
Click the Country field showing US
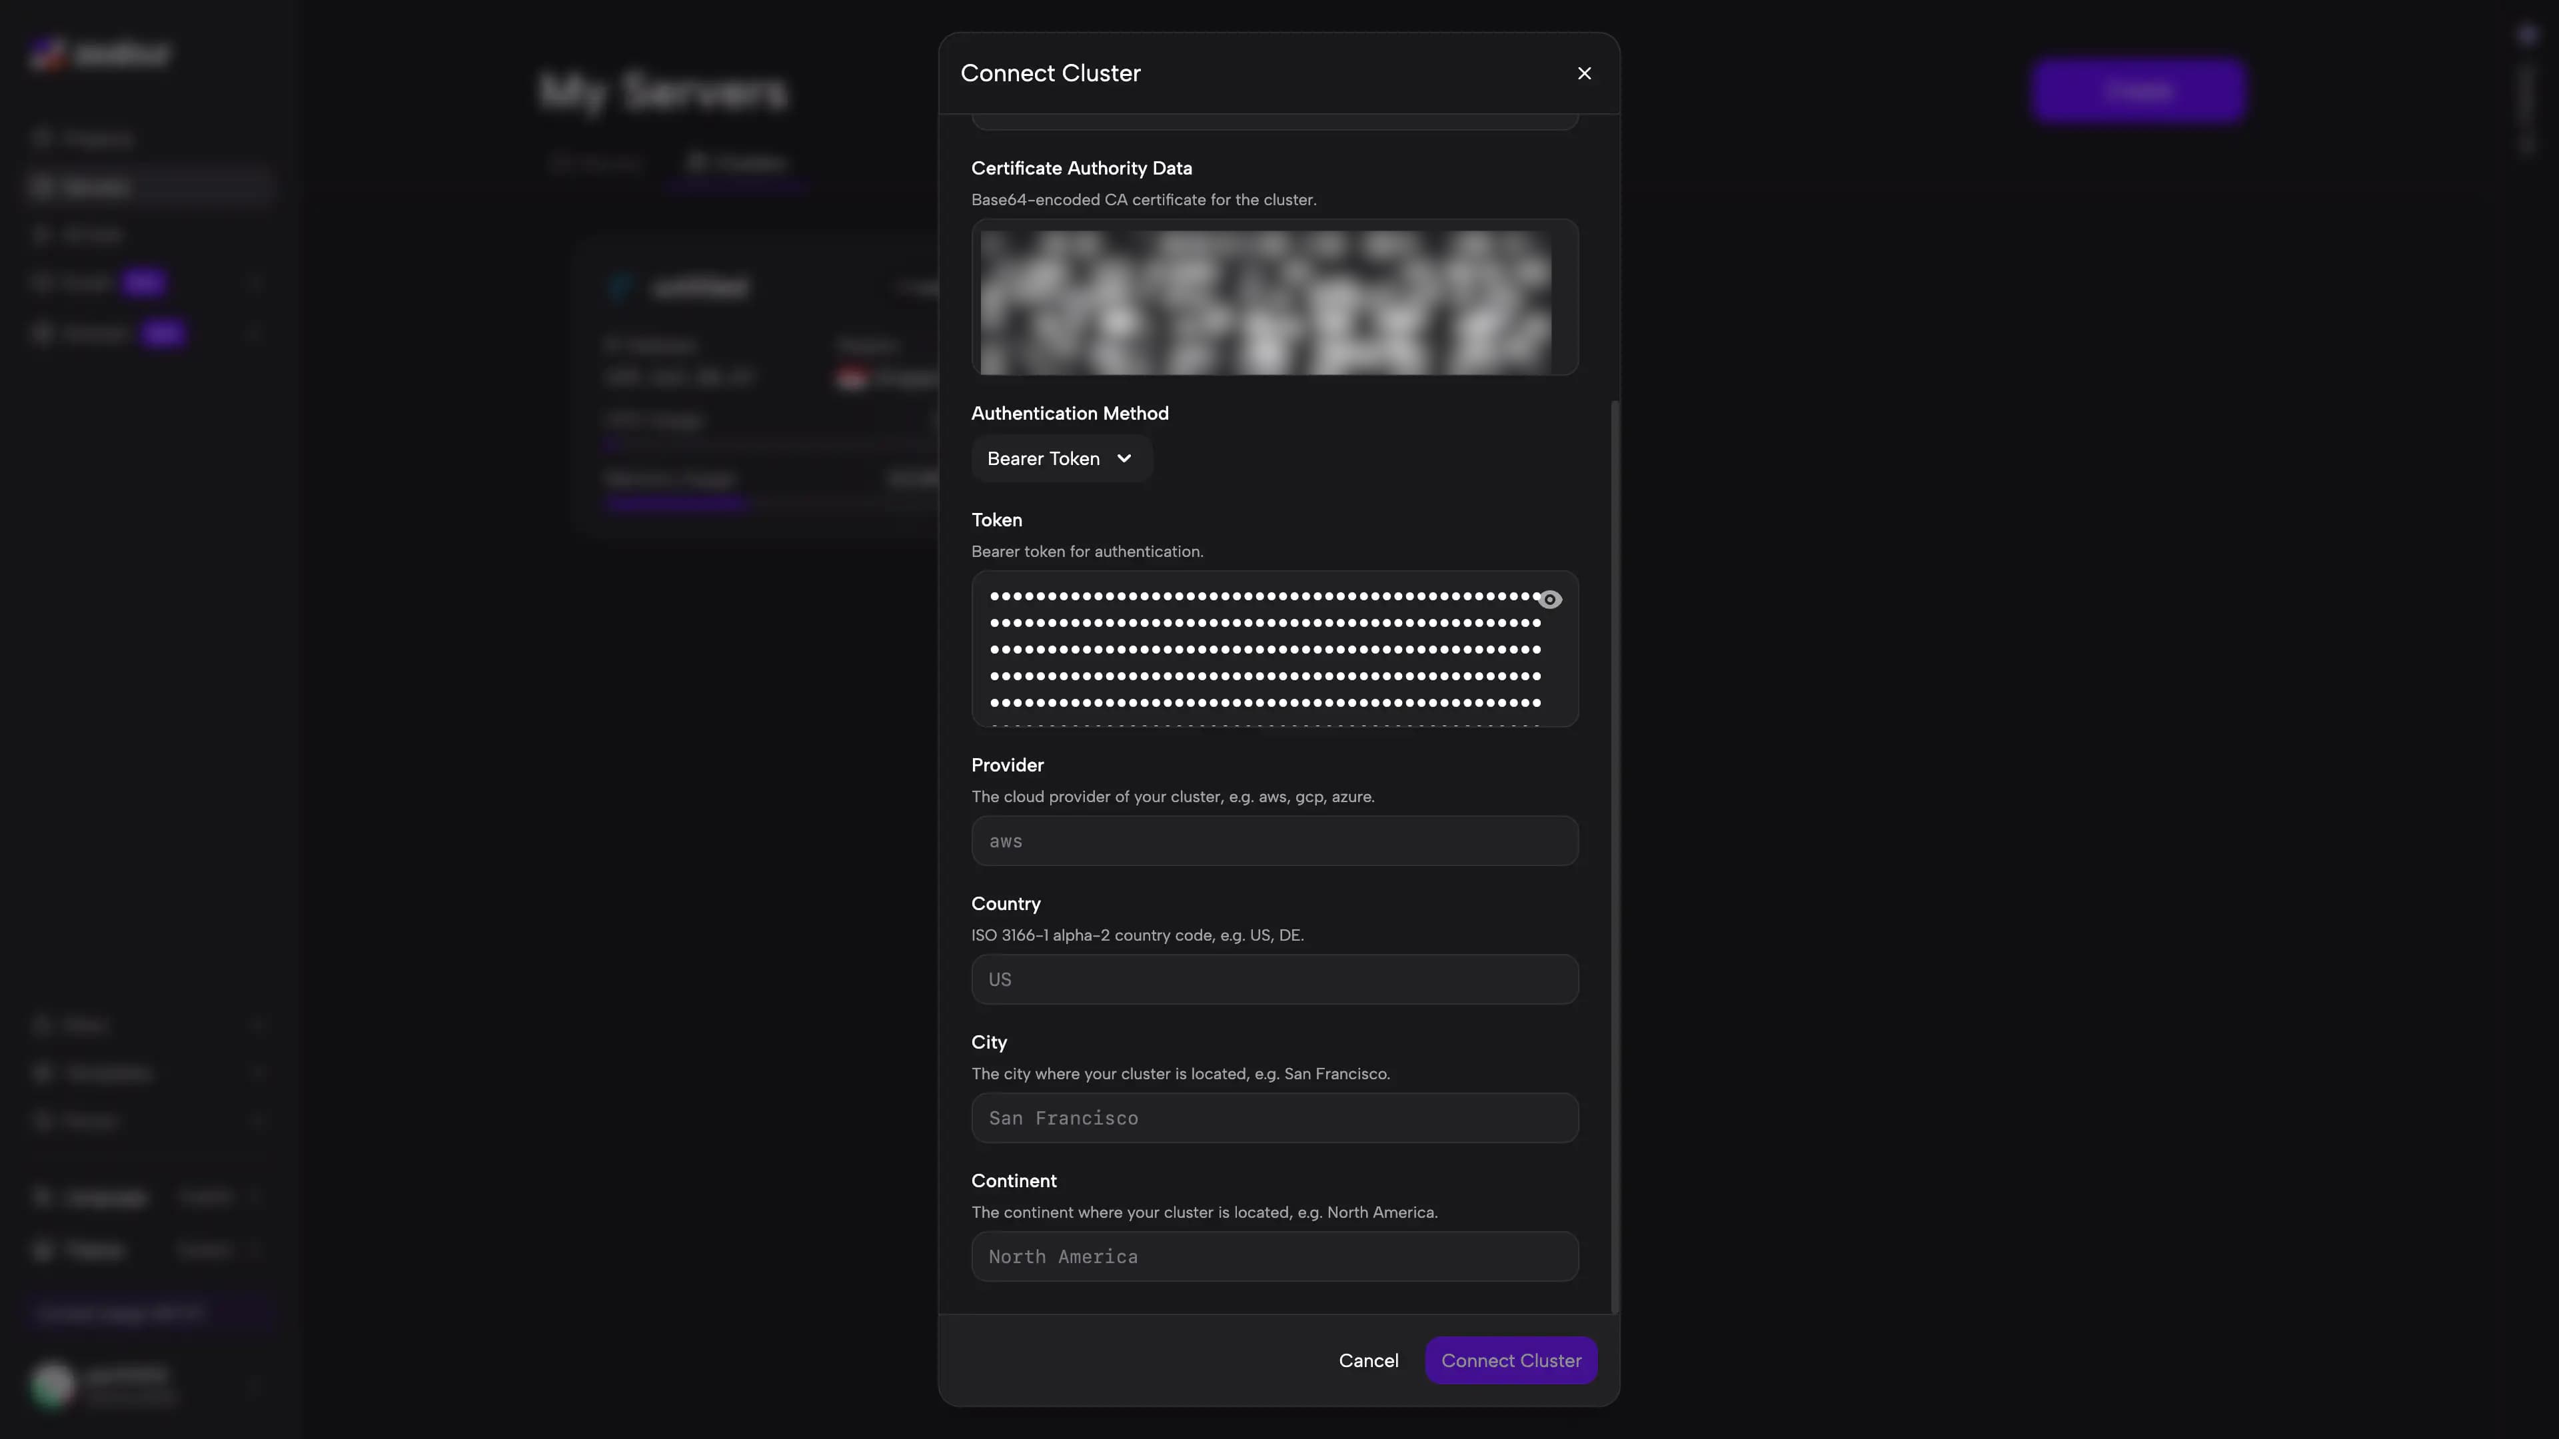click(x=1274, y=980)
